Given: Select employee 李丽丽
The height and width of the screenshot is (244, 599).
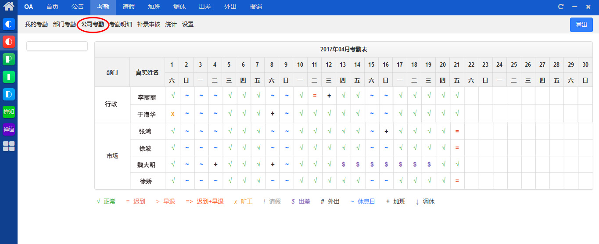Looking at the screenshot, I should coord(147,97).
